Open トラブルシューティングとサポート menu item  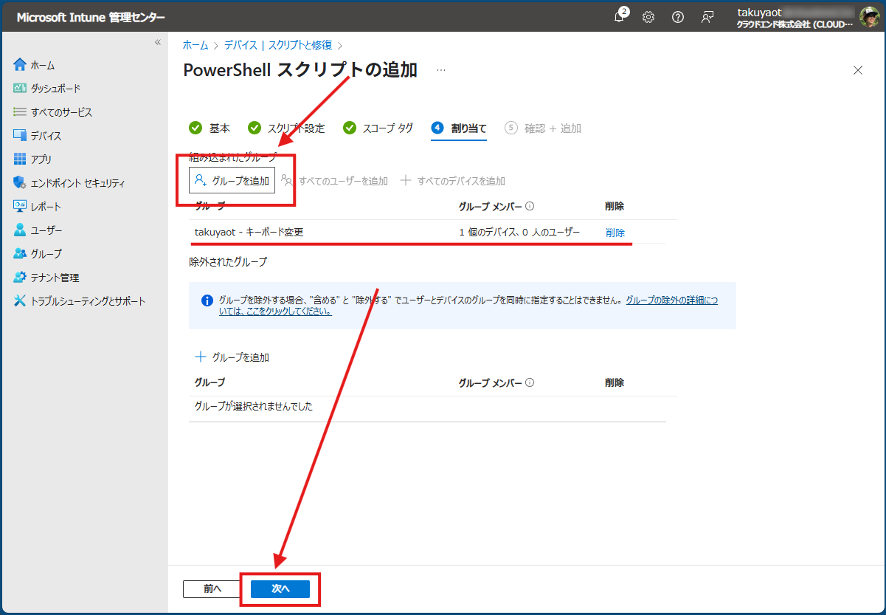(x=88, y=301)
